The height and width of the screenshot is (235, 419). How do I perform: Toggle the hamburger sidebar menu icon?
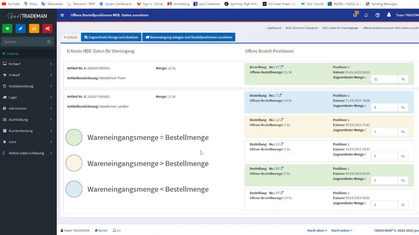[62, 15]
